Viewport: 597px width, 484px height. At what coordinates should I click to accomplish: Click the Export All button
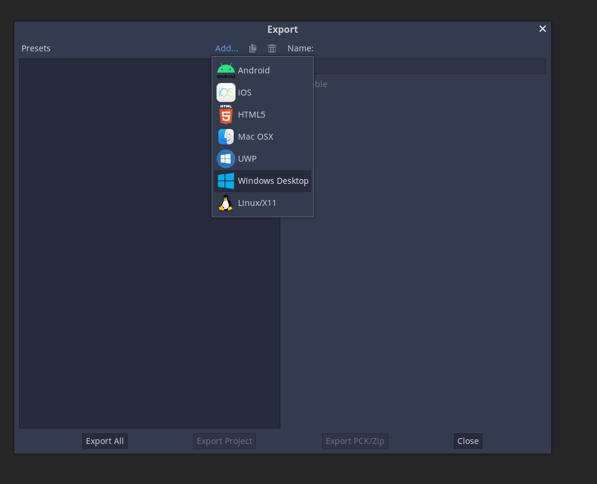[x=105, y=441]
